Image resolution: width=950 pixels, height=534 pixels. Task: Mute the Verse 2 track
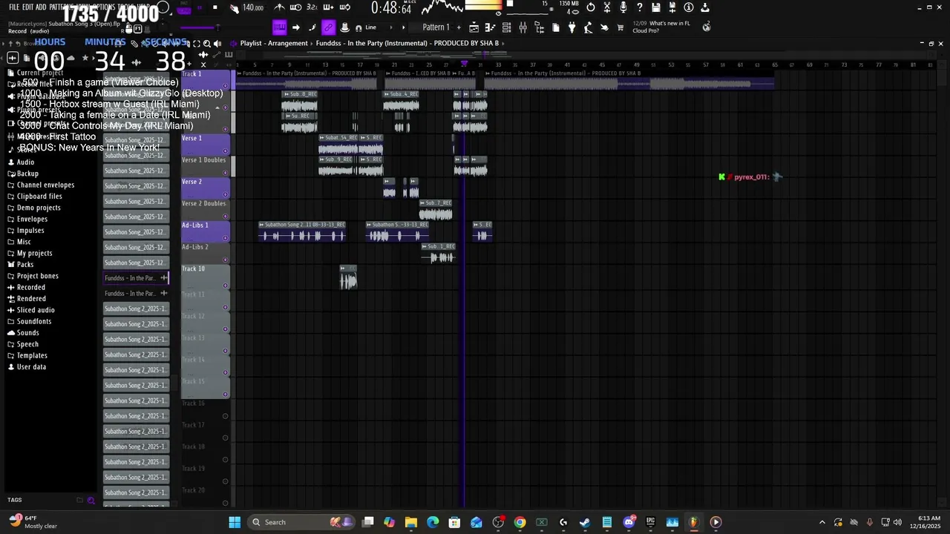click(x=226, y=194)
